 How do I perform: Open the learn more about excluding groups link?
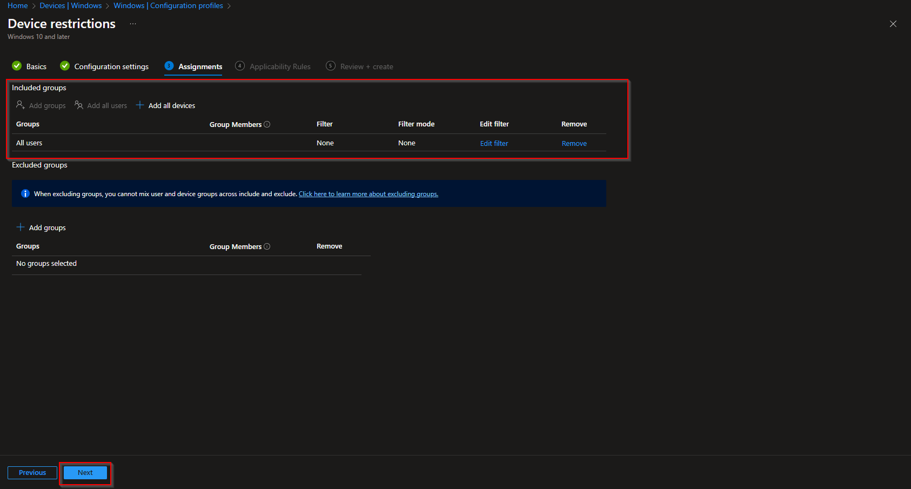(368, 193)
